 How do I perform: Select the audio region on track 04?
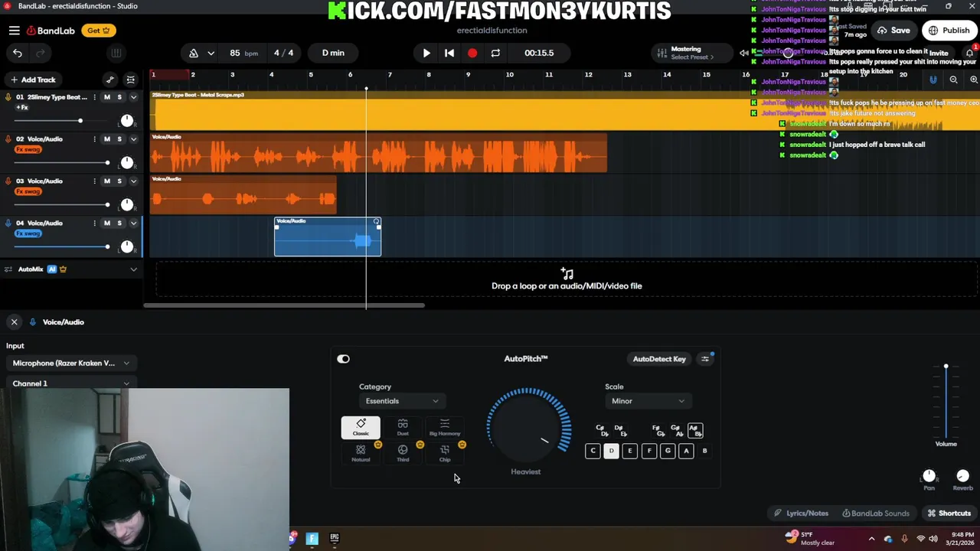click(328, 236)
